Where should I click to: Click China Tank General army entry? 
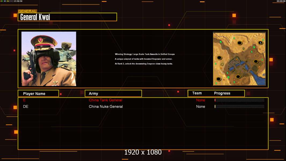coord(105,100)
